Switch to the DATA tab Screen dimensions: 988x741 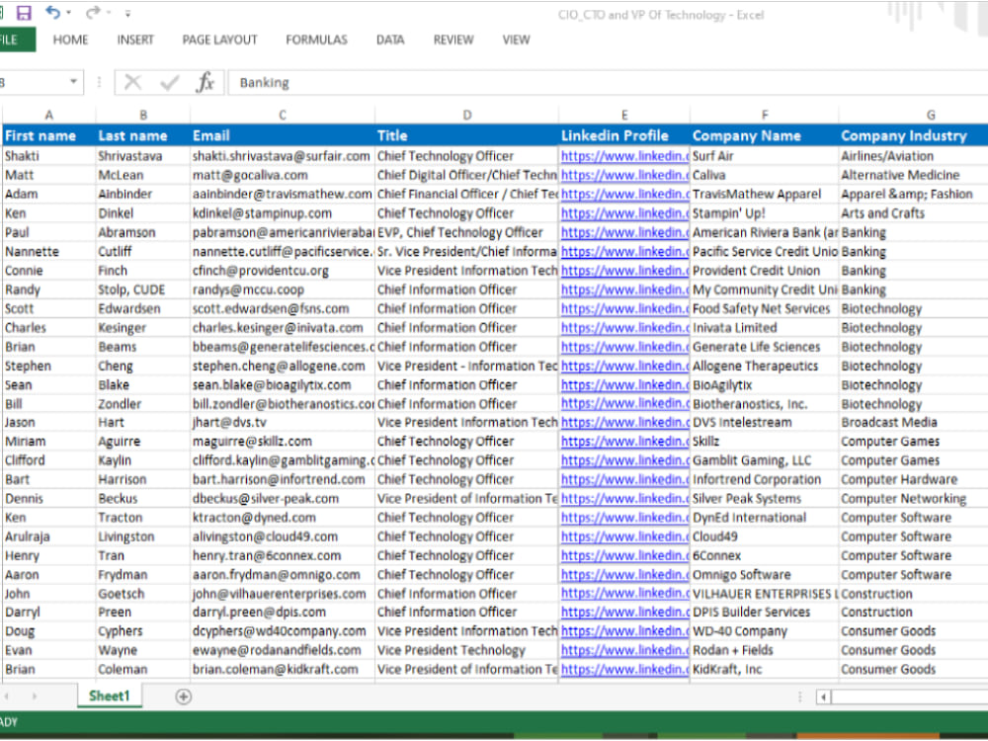coord(390,40)
